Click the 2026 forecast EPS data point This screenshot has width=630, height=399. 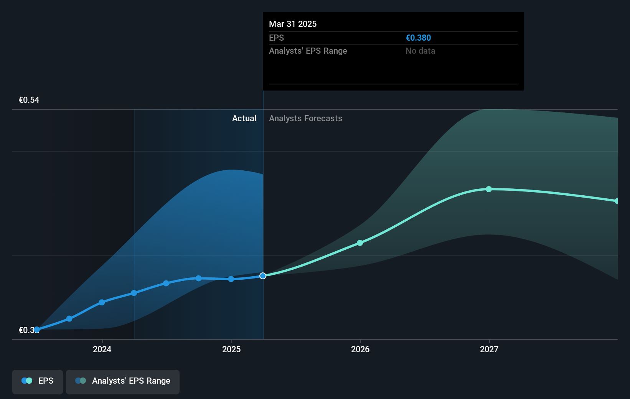tap(360, 243)
